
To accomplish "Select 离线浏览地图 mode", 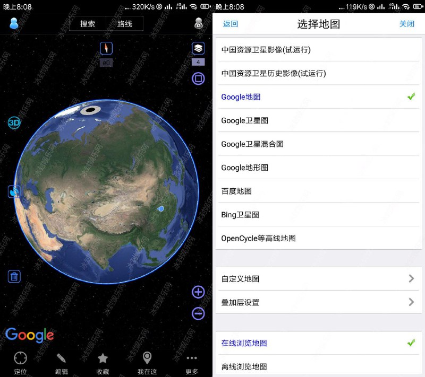I will [x=319, y=366].
